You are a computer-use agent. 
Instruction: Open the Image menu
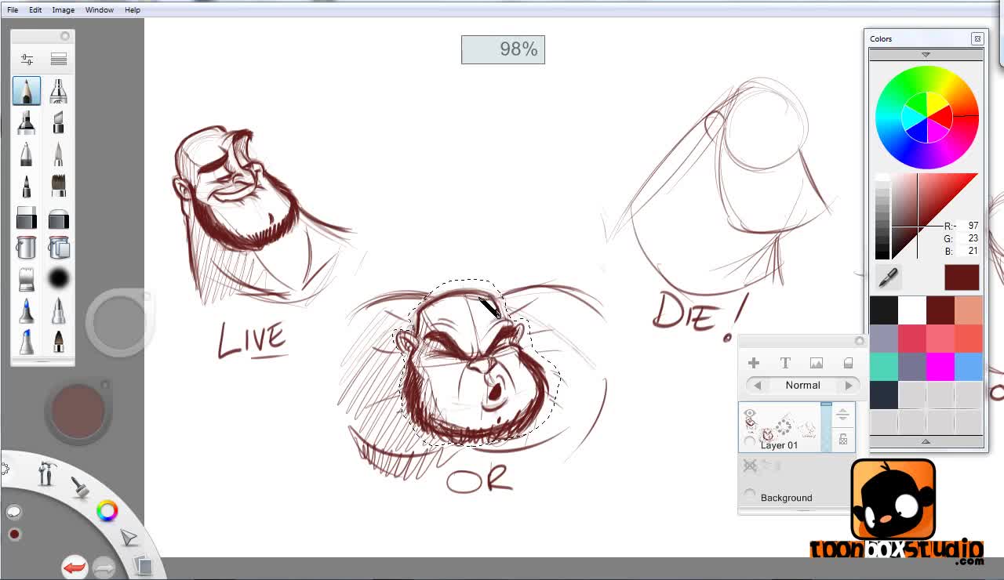pos(64,10)
